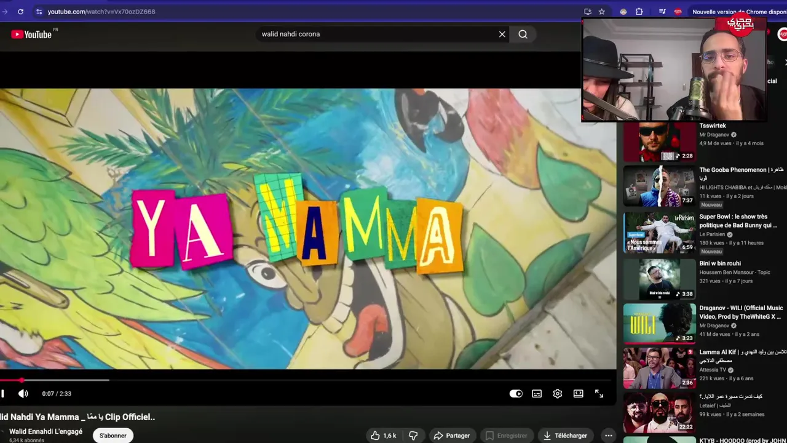Open site information icon left of the URL
Image resolution: width=787 pixels, height=443 pixels.
coord(39,12)
